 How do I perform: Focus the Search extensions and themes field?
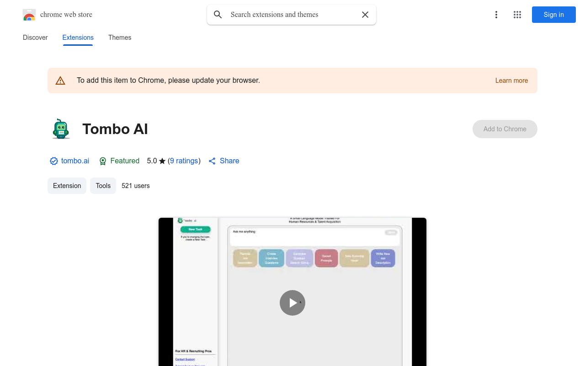point(292,15)
